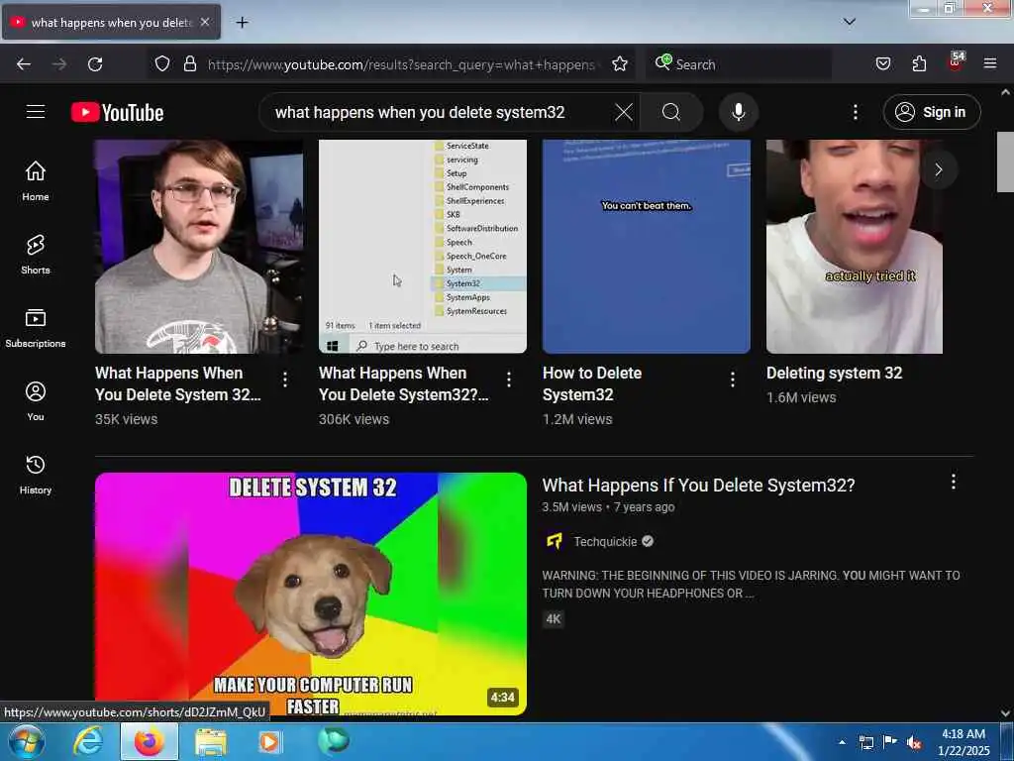Open the You section in sidebar
Image resolution: width=1014 pixels, height=761 pixels.
point(36,401)
